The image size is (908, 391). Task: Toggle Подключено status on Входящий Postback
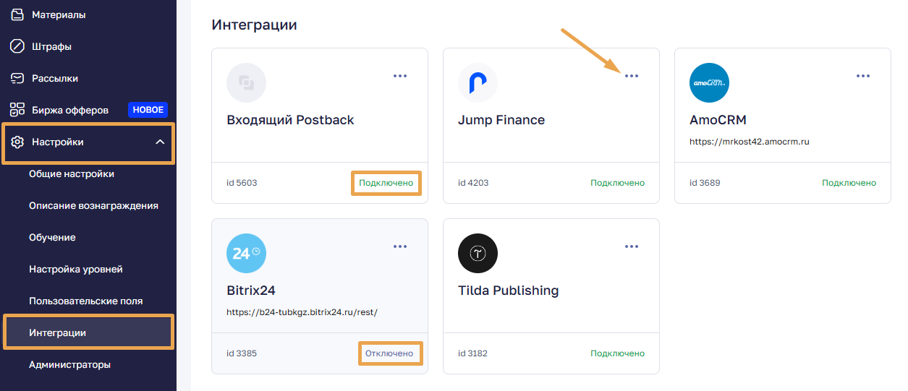tap(386, 183)
